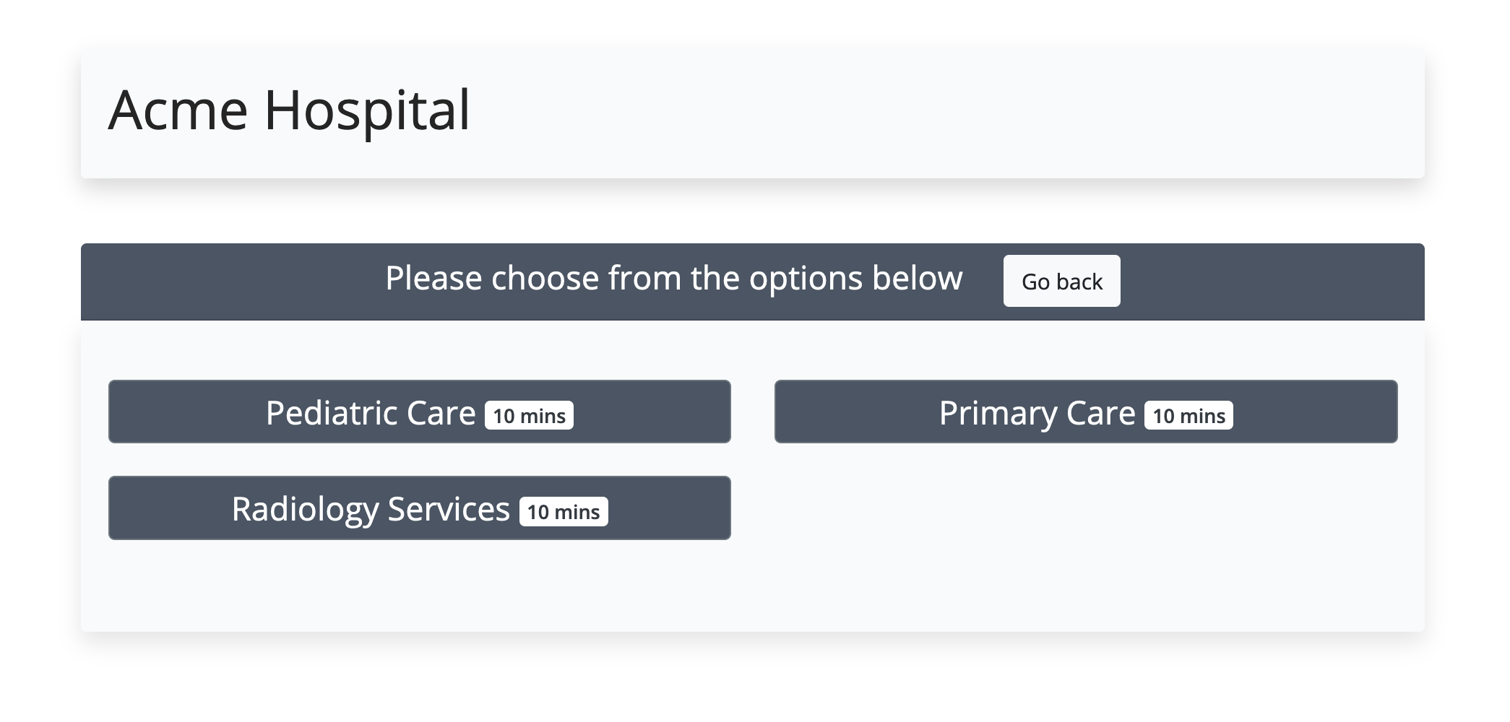Click the word "Radiology" in the bottom option

pos(305,510)
